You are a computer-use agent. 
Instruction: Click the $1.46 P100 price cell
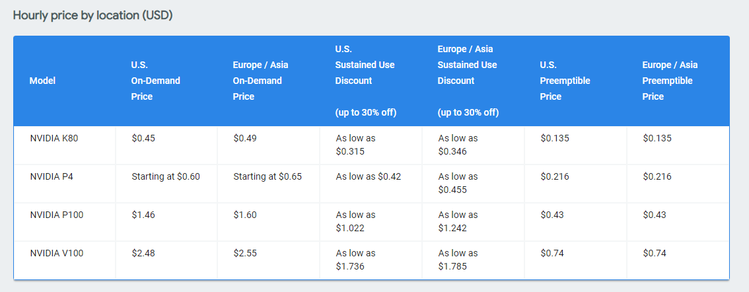(x=143, y=215)
